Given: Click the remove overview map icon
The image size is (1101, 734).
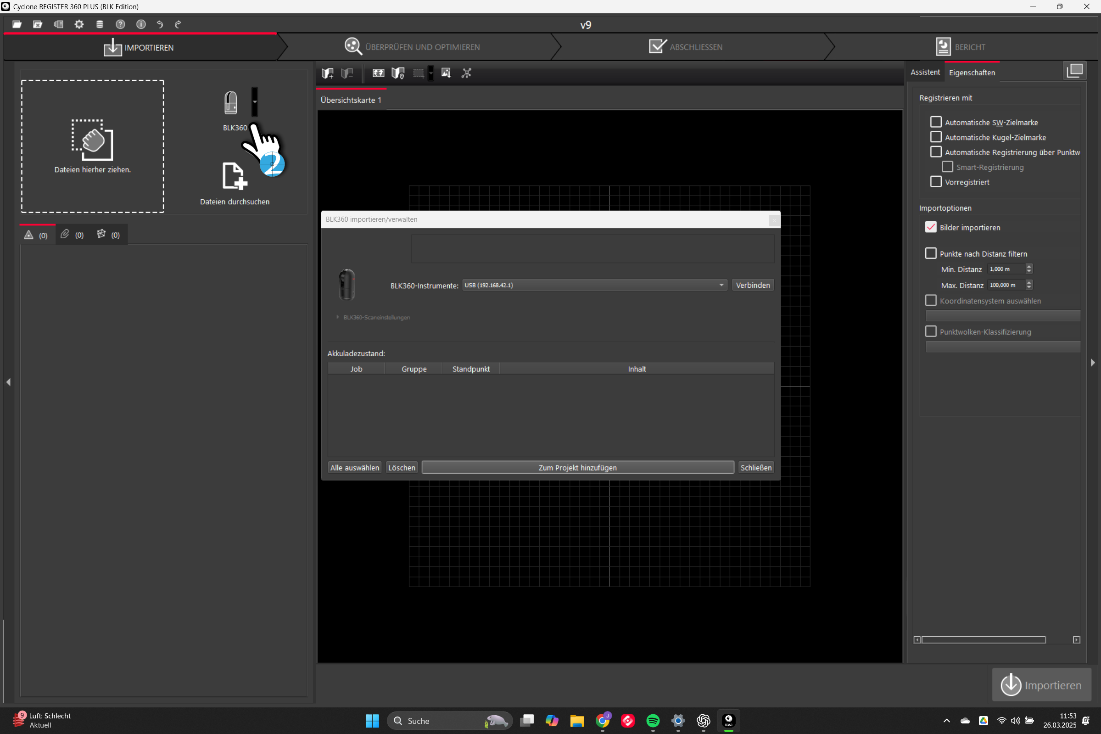Looking at the screenshot, I should tap(347, 73).
